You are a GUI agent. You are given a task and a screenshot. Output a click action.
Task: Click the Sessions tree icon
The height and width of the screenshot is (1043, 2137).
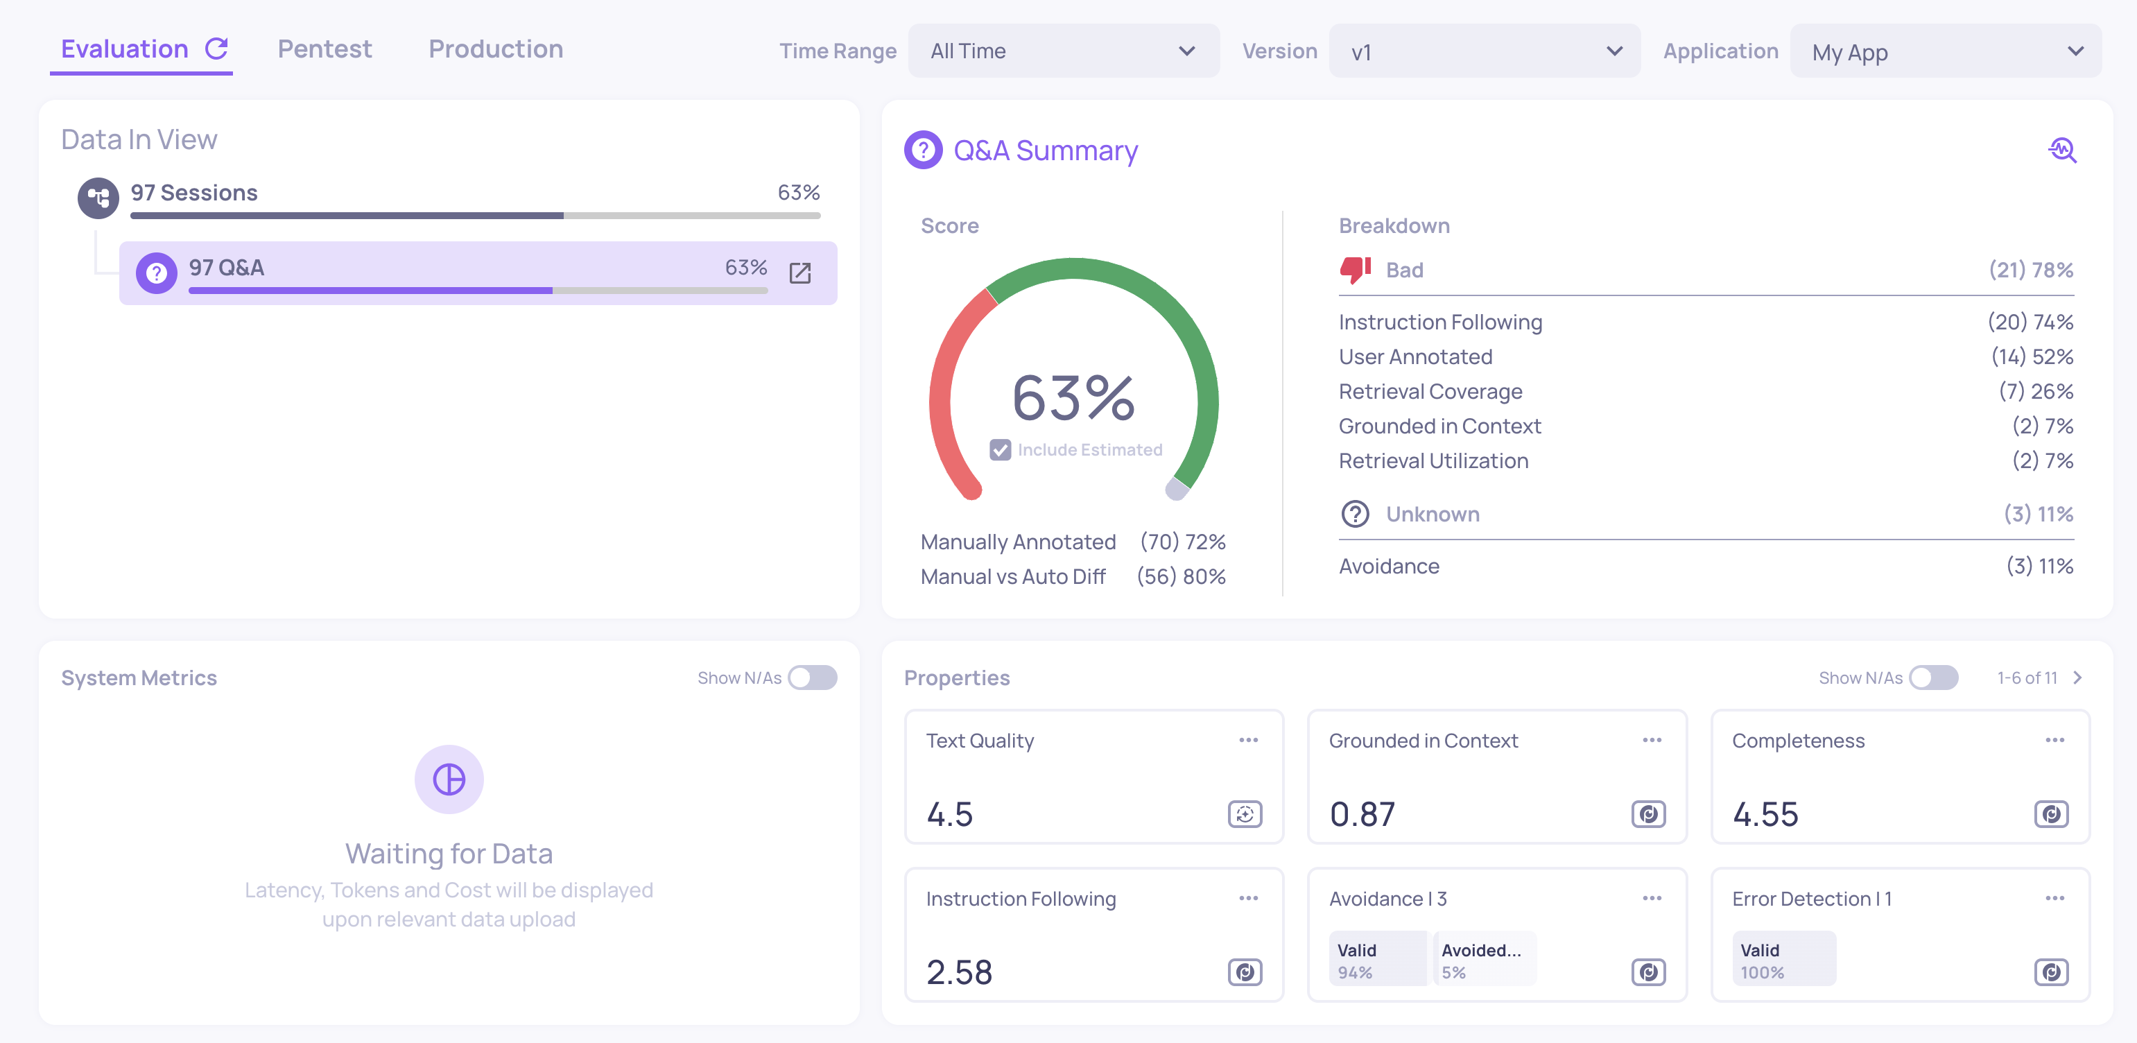[x=98, y=198]
